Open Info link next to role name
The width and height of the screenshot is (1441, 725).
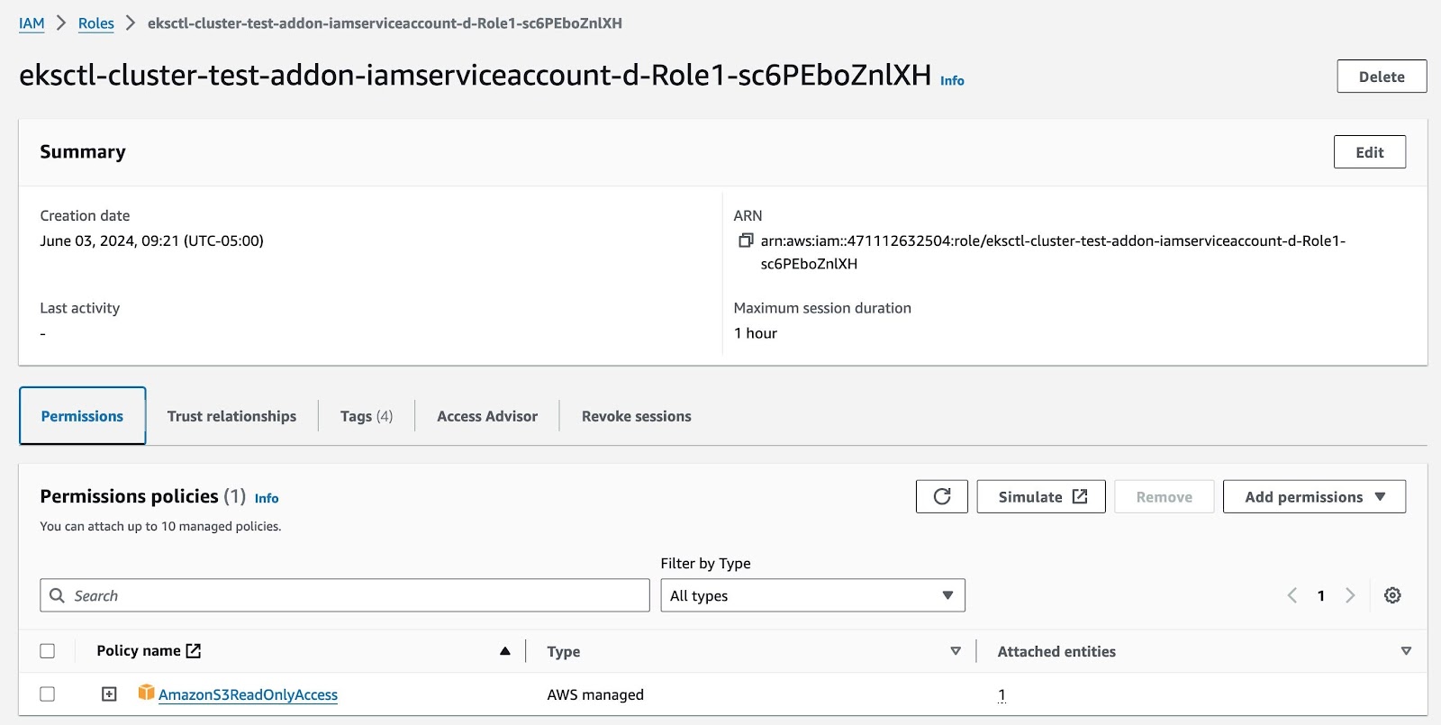click(x=952, y=81)
